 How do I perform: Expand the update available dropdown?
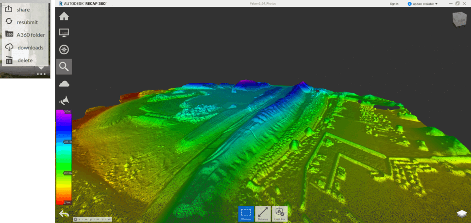tap(422, 4)
